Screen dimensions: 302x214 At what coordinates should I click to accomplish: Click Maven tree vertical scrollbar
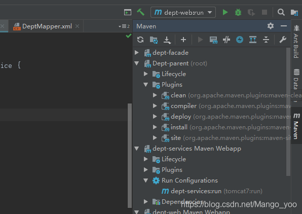288,112
